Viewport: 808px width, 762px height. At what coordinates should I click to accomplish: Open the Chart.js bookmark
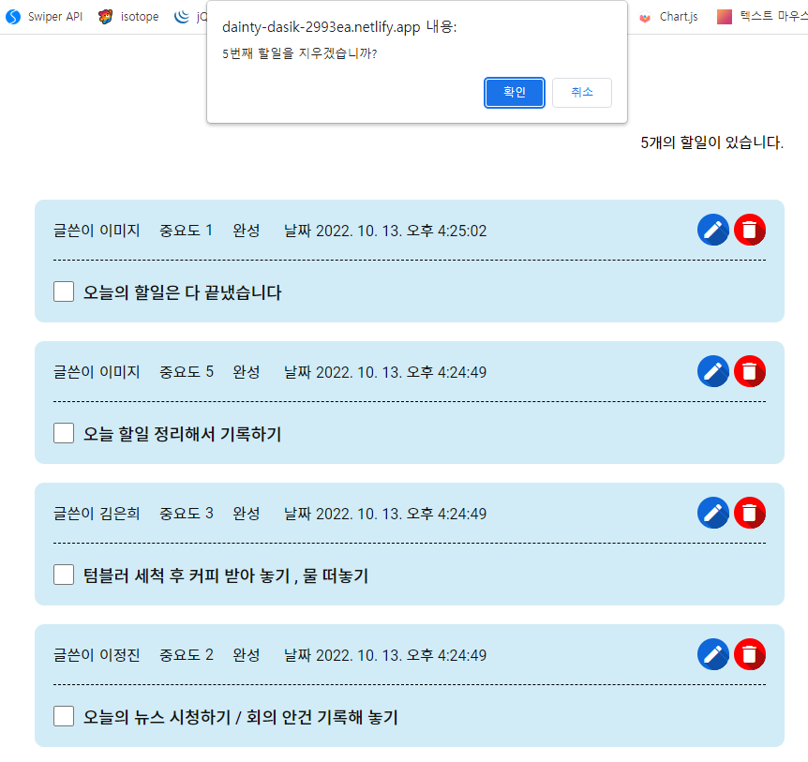[668, 17]
